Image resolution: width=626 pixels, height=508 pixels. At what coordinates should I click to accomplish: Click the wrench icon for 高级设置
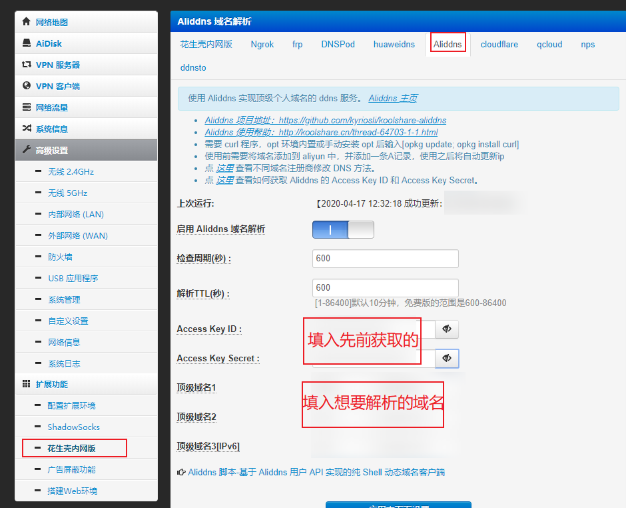[x=27, y=150]
